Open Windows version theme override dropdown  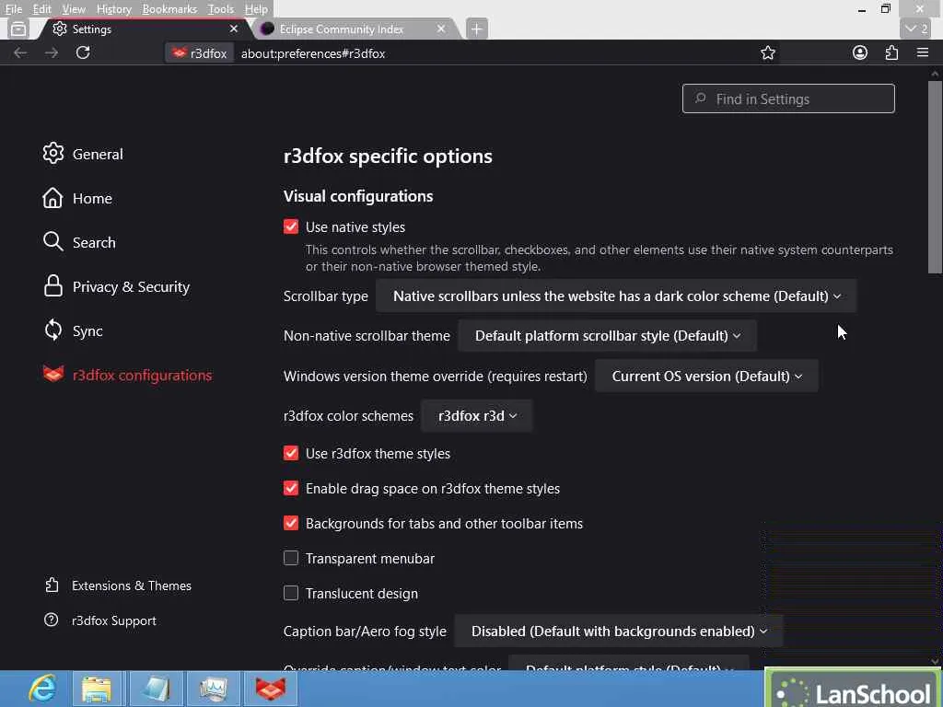706,376
